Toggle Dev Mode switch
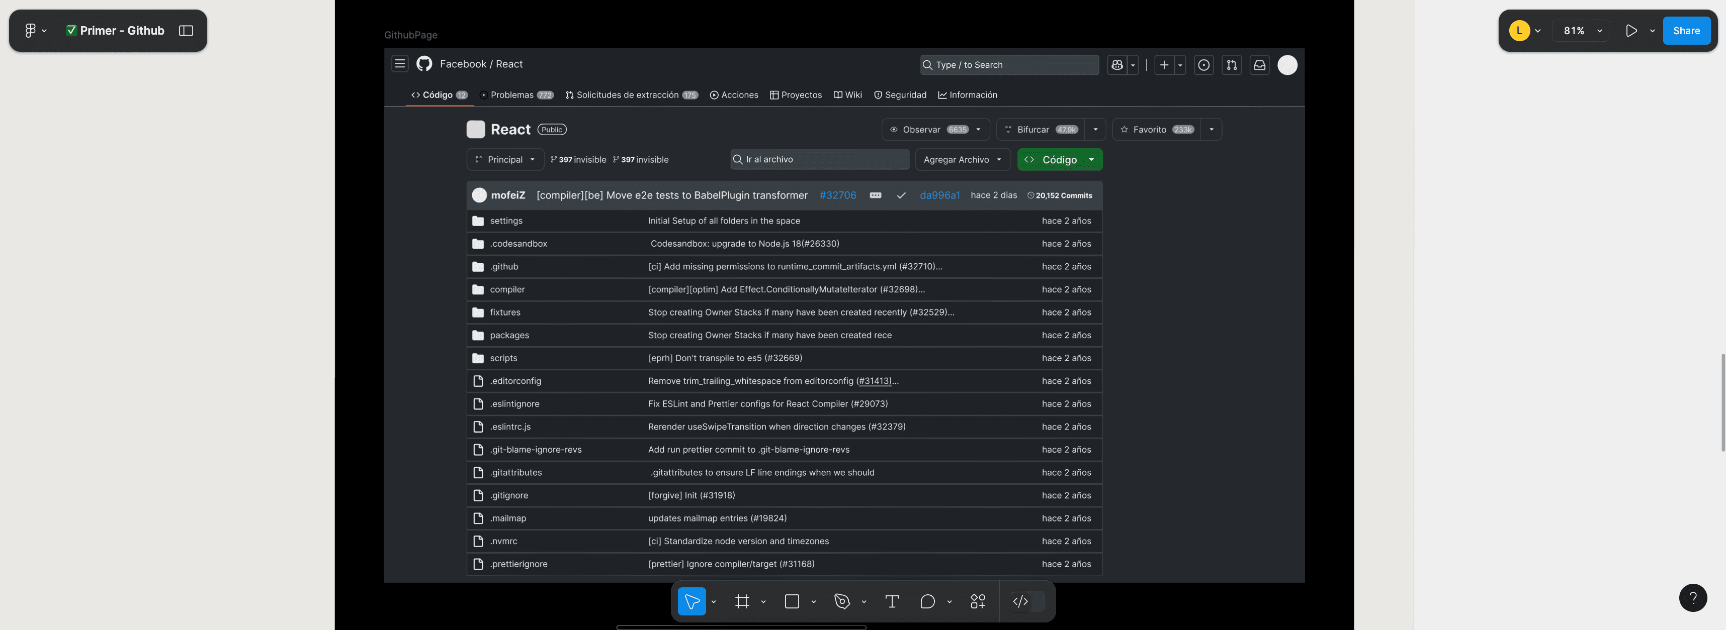The image size is (1726, 630). click(1027, 601)
